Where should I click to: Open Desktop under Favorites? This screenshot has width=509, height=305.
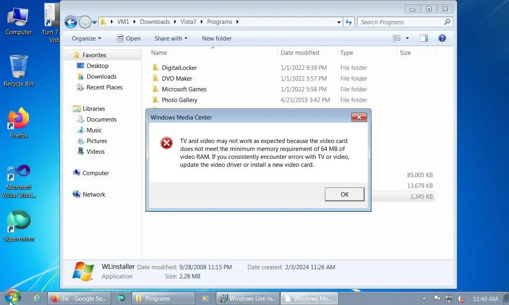[x=97, y=66]
